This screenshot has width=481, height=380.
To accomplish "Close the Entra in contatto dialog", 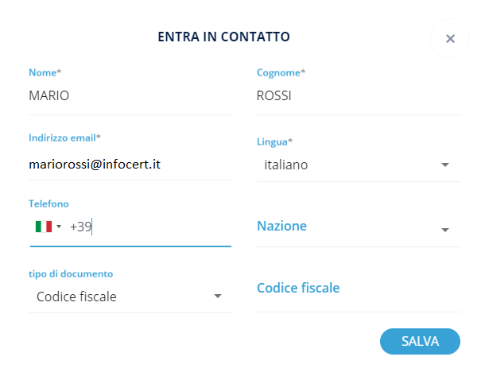I will [450, 38].
